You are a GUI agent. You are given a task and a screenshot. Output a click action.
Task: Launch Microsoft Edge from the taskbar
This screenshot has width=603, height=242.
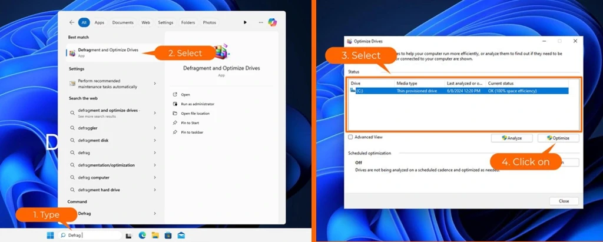pos(142,235)
